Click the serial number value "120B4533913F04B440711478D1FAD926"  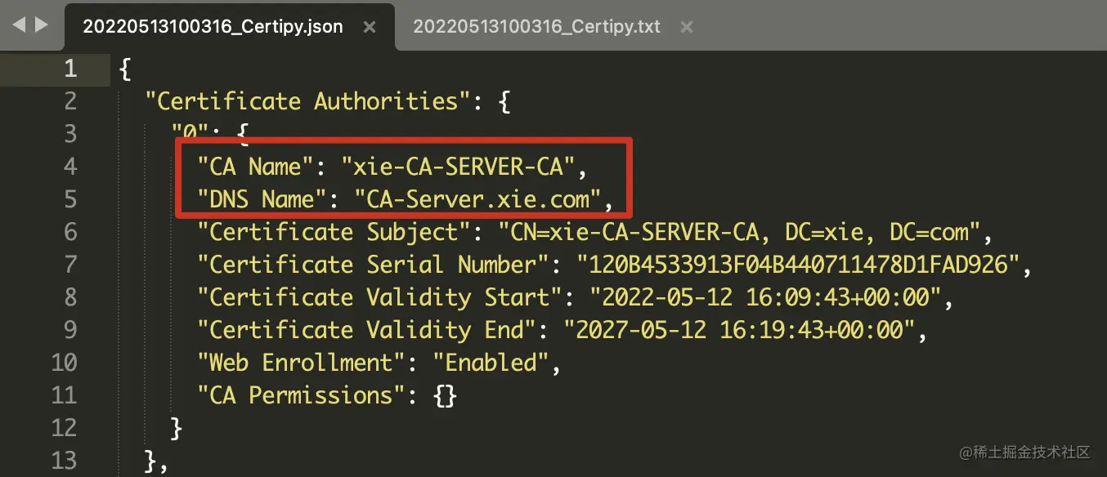[x=798, y=265]
